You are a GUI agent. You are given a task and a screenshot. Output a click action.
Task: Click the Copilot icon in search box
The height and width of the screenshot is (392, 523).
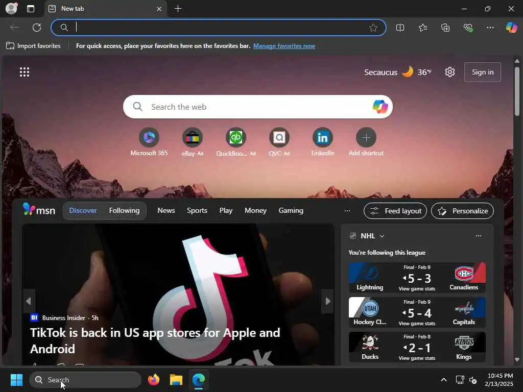click(x=380, y=107)
